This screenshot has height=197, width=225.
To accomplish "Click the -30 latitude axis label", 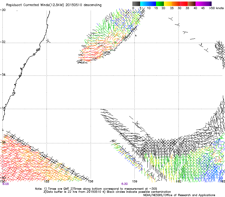I will pos(3,10).
